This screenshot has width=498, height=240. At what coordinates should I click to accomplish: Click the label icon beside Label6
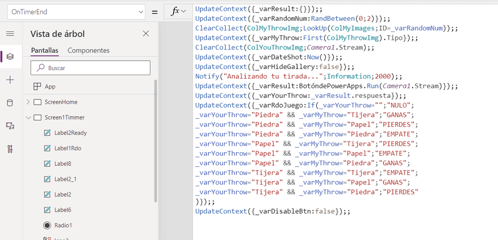pos(47,210)
